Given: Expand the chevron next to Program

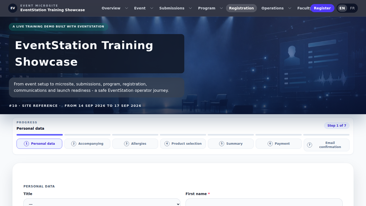Looking at the screenshot, I should coord(221,8).
